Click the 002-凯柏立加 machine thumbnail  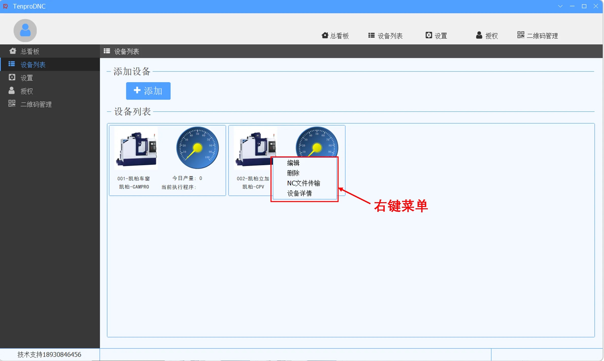255,147
